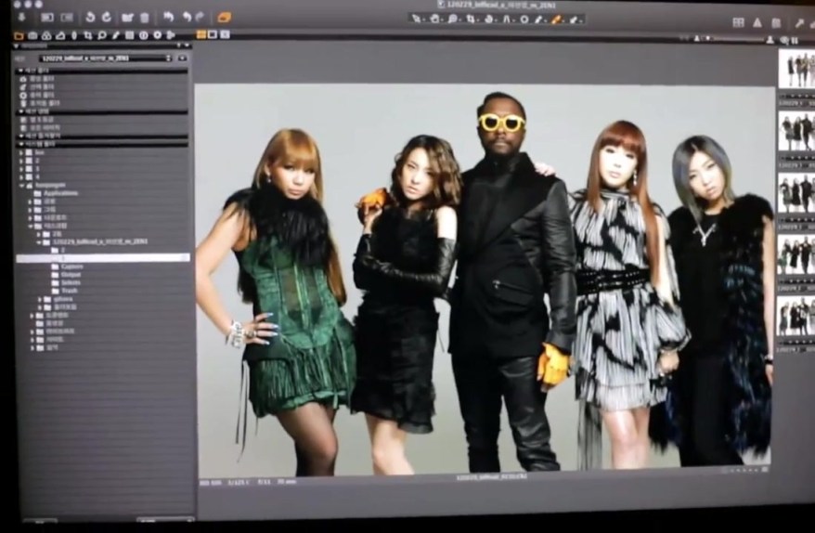815x533 pixels.
Task: Switch to the orange multi-view viewer mode
Action: (201, 34)
